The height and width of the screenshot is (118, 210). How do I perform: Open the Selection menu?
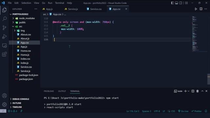(26, 3)
